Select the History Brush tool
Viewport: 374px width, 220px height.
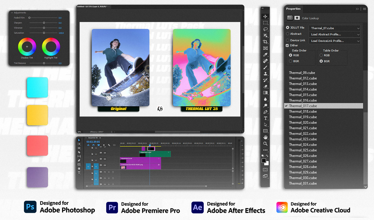265,80
